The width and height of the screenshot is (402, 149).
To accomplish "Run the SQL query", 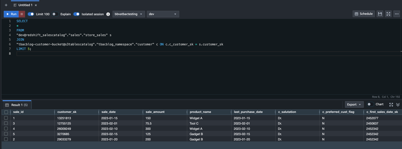I will 11,14.
